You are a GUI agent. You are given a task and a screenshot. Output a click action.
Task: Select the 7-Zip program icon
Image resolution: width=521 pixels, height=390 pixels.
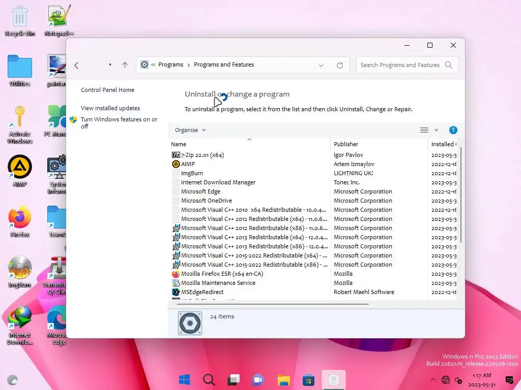pyautogui.click(x=176, y=155)
